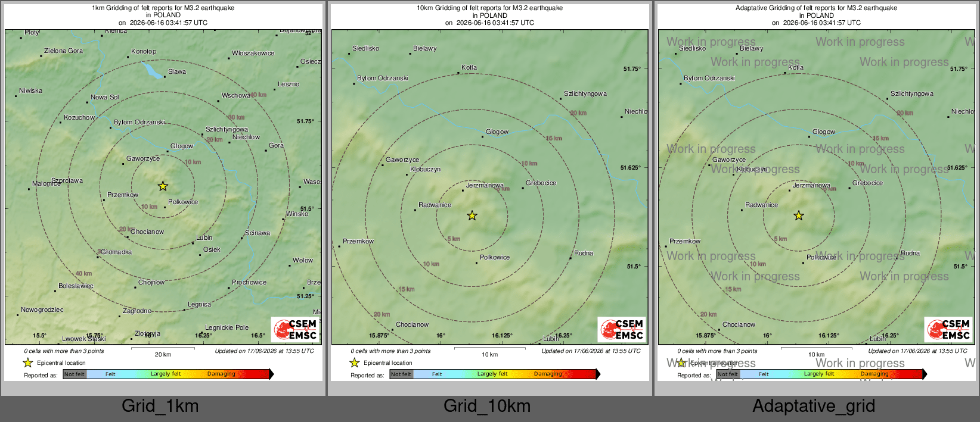This screenshot has height=422, width=980.
Task: Click Slawa on the 1km map
Action: [x=177, y=72]
